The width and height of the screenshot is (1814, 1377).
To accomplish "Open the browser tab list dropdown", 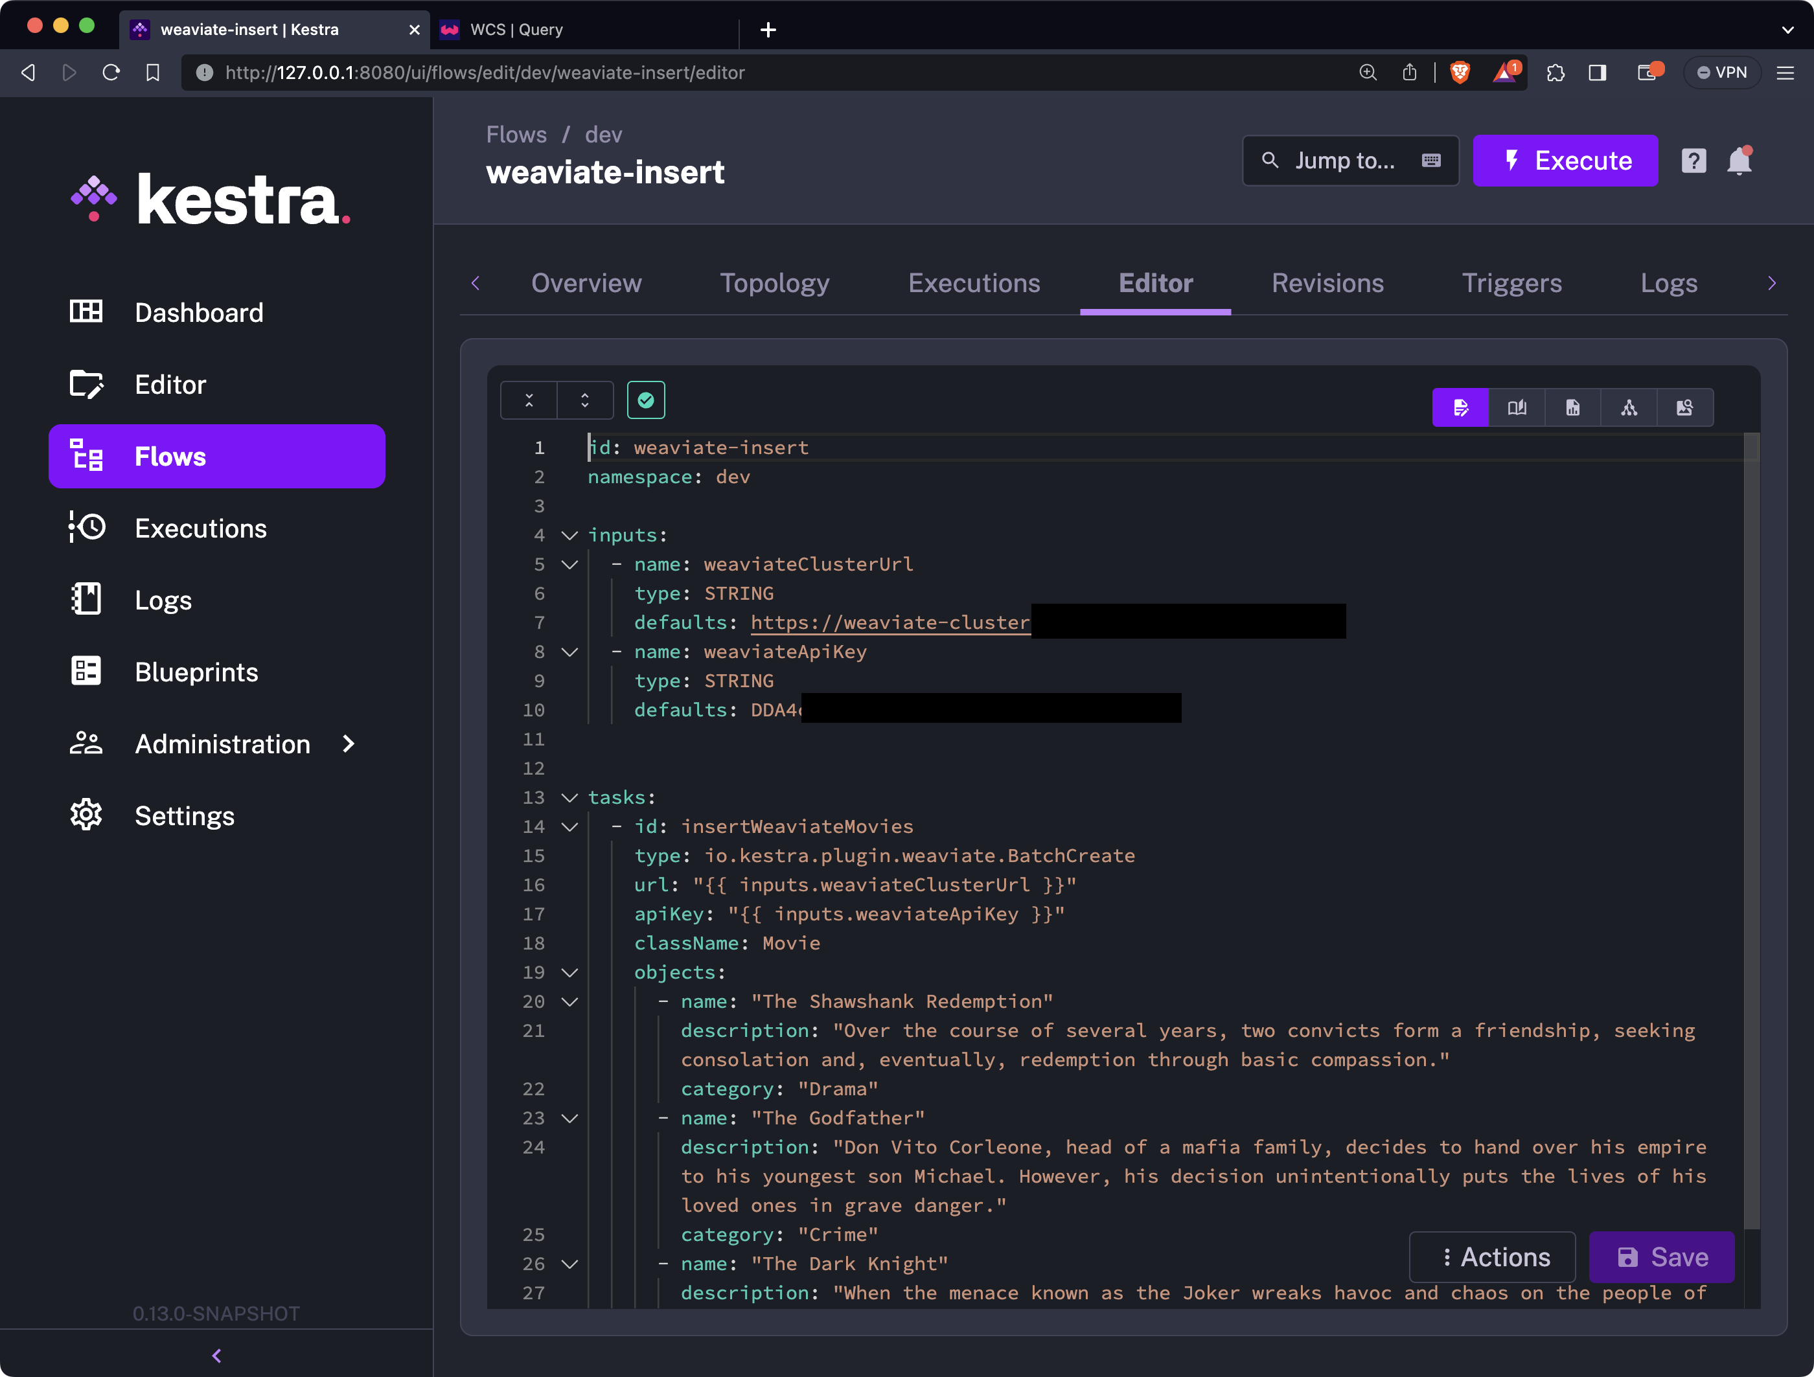I will point(1787,30).
